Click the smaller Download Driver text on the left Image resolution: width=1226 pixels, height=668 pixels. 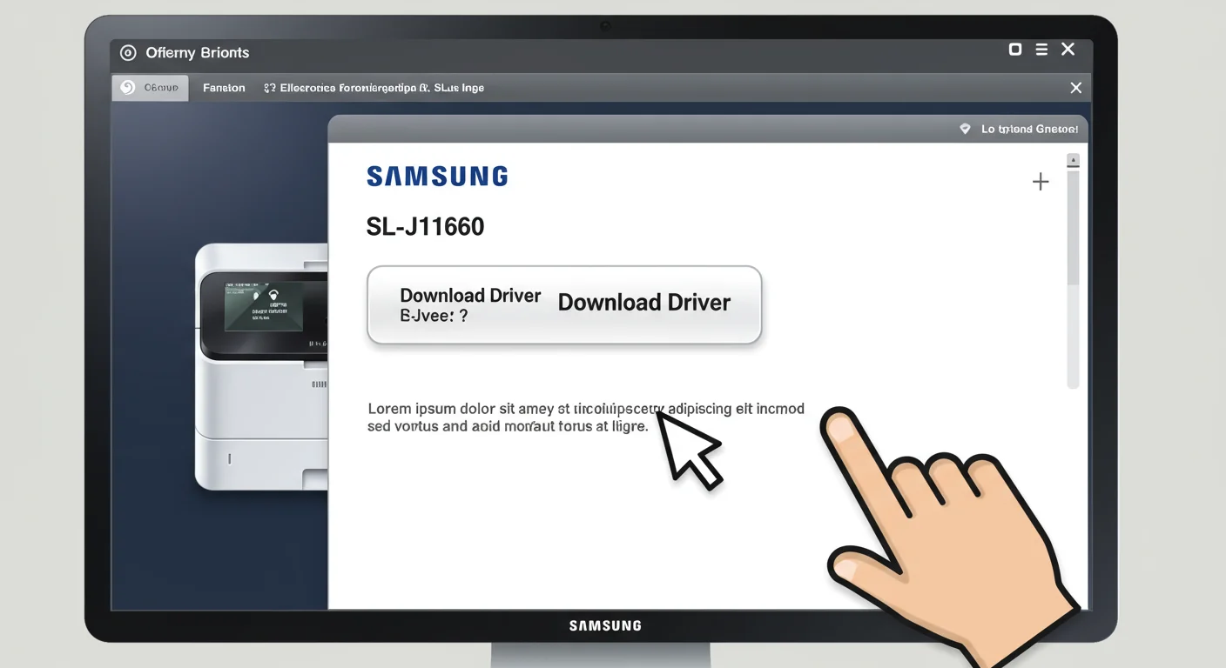coord(470,296)
